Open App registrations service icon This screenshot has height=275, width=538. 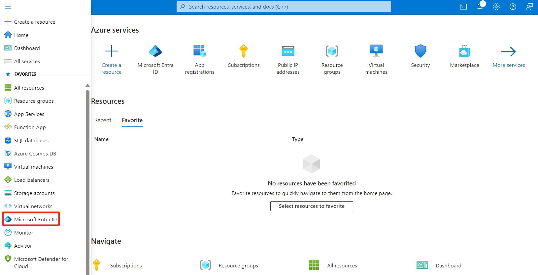[x=200, y=52]
